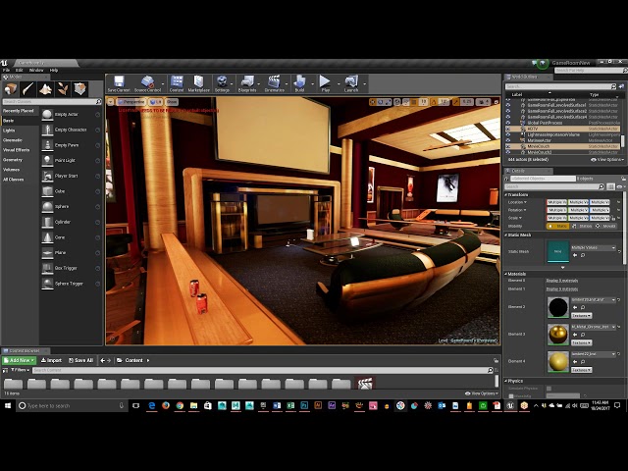
Task: Select the Geometry category
Action: (13, 160)
